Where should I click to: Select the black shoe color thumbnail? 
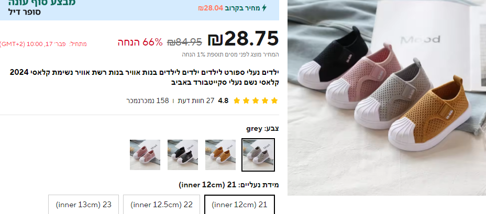(x=183, y=154)
